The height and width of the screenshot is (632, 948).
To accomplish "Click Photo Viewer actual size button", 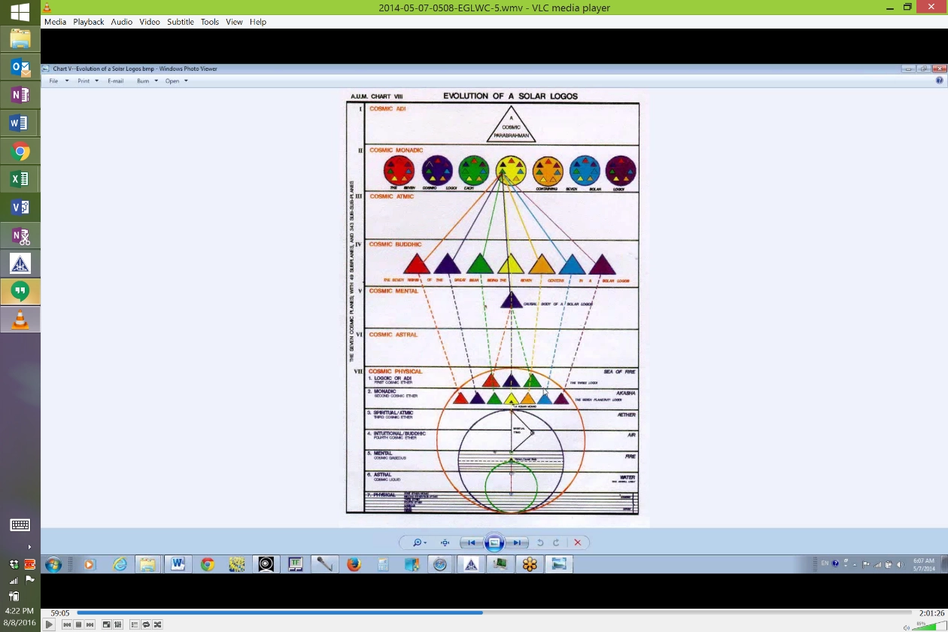I will pos(445,542).
